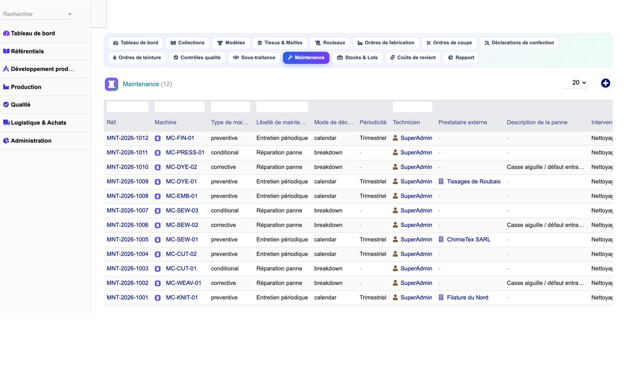Click the Technicien column filter field
Viewport: 626px width, 388px height.
pyautogui.click(x=412, y=107)
